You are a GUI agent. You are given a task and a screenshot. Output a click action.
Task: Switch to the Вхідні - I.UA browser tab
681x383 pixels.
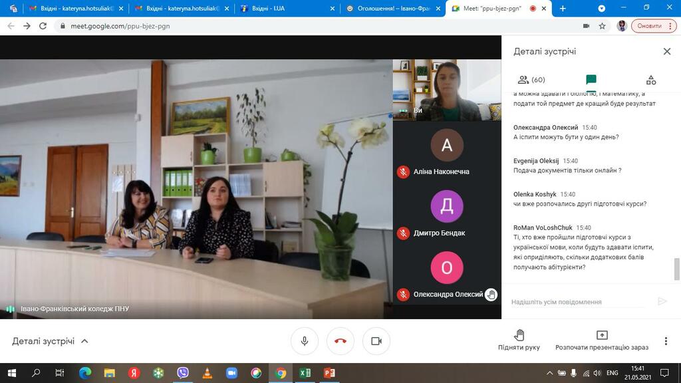(x=287, y=8)
